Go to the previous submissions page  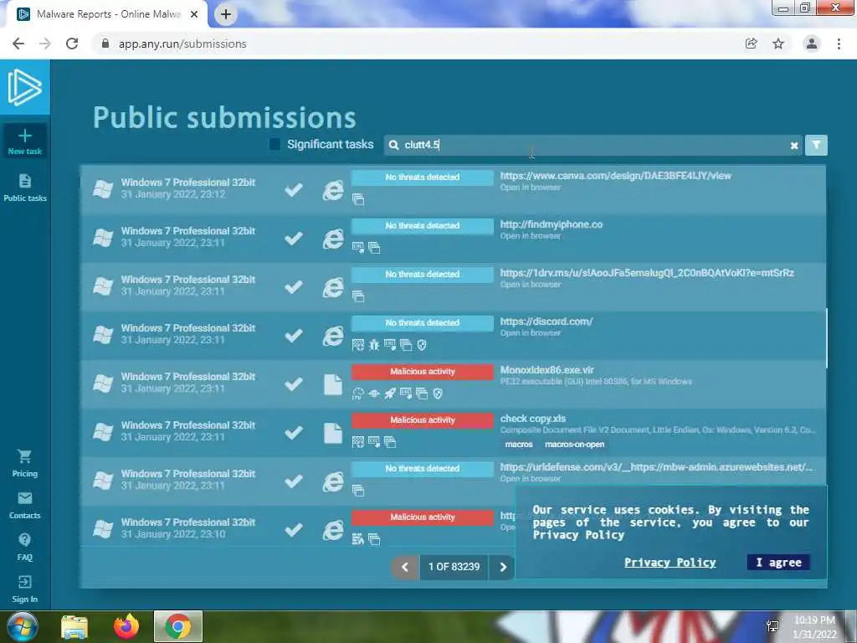point(405,567)
